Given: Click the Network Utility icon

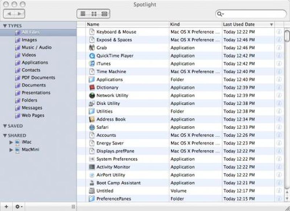Looking at the screenshot, I should click(92, 95).
